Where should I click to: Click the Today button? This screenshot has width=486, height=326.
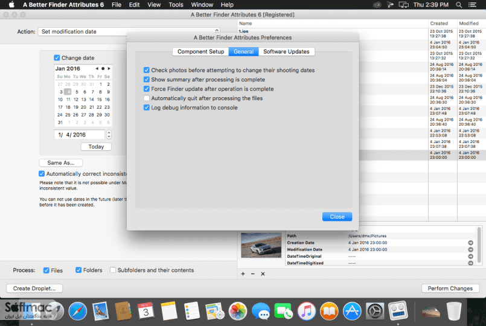96,147
